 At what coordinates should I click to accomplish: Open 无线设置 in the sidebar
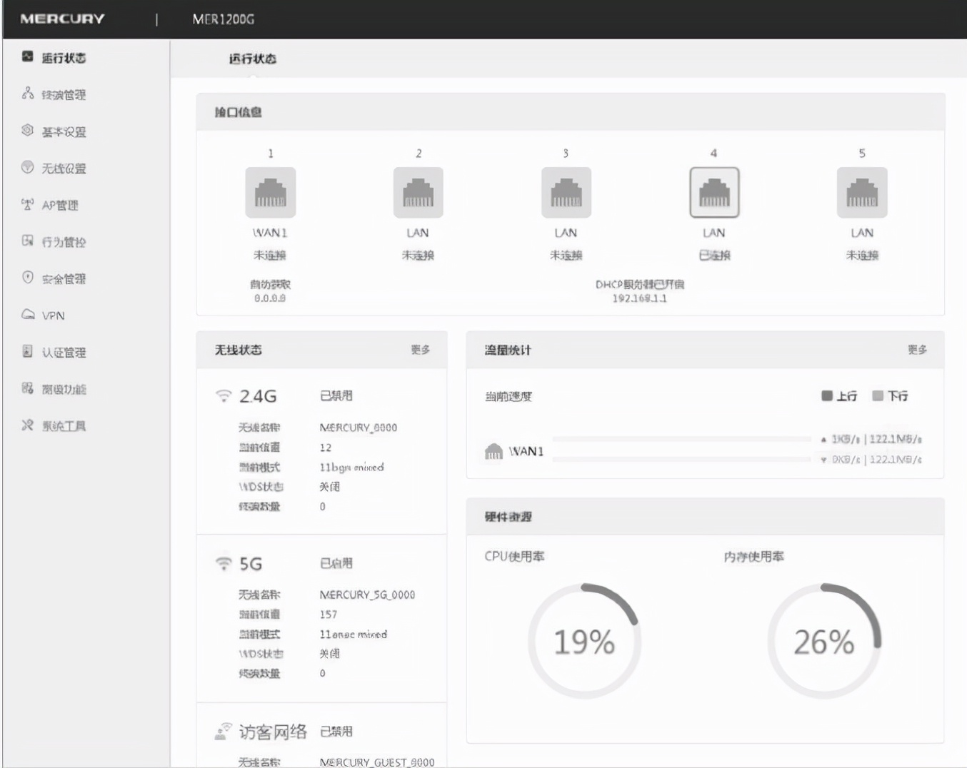[63, 168]
